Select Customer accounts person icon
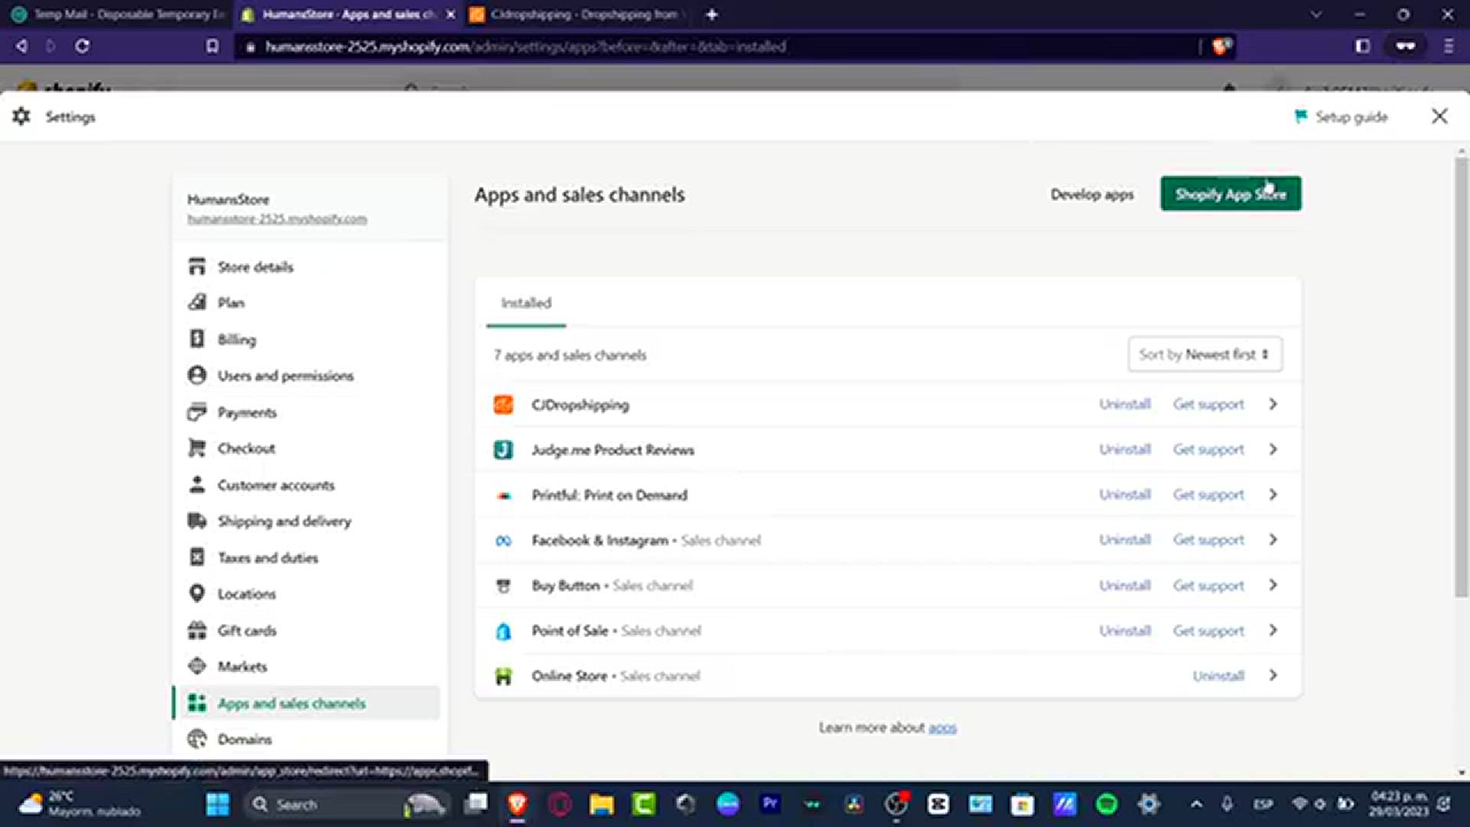 coord(197,485)
